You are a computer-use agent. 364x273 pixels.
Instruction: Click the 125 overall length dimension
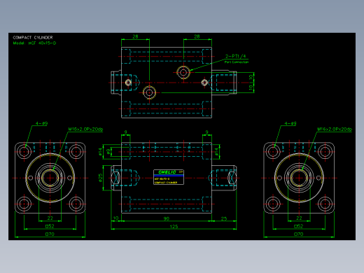point(174,226)
